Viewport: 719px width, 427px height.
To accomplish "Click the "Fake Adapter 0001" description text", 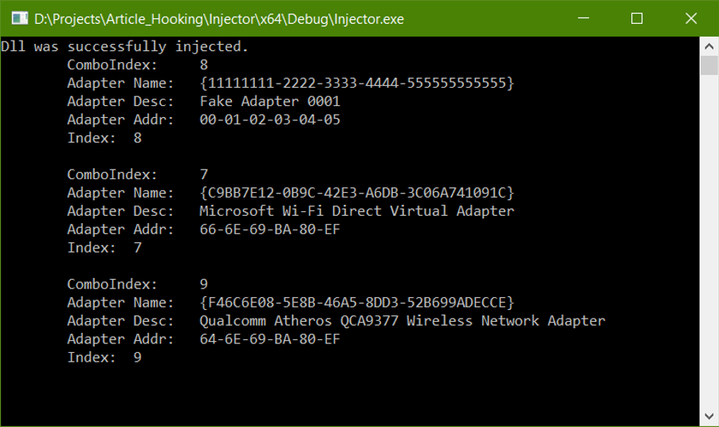I will pos(270,101).
